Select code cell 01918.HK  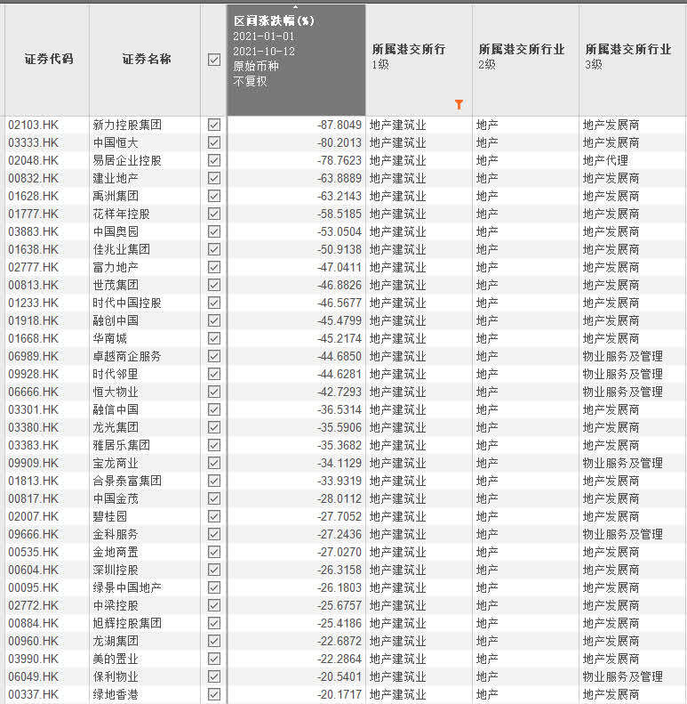[34, 320]
